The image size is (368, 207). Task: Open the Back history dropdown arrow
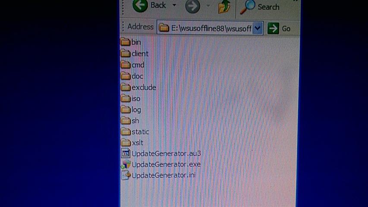174,5
